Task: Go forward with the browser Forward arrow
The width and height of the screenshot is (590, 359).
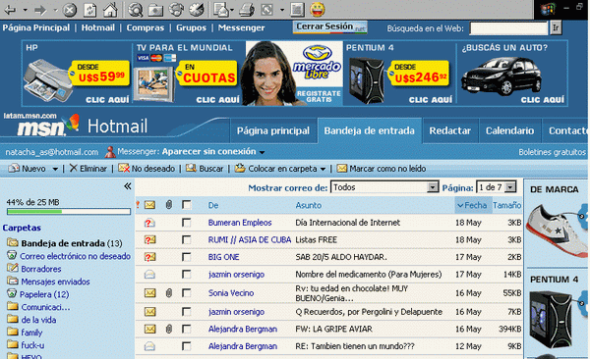Action: [40, 10]
